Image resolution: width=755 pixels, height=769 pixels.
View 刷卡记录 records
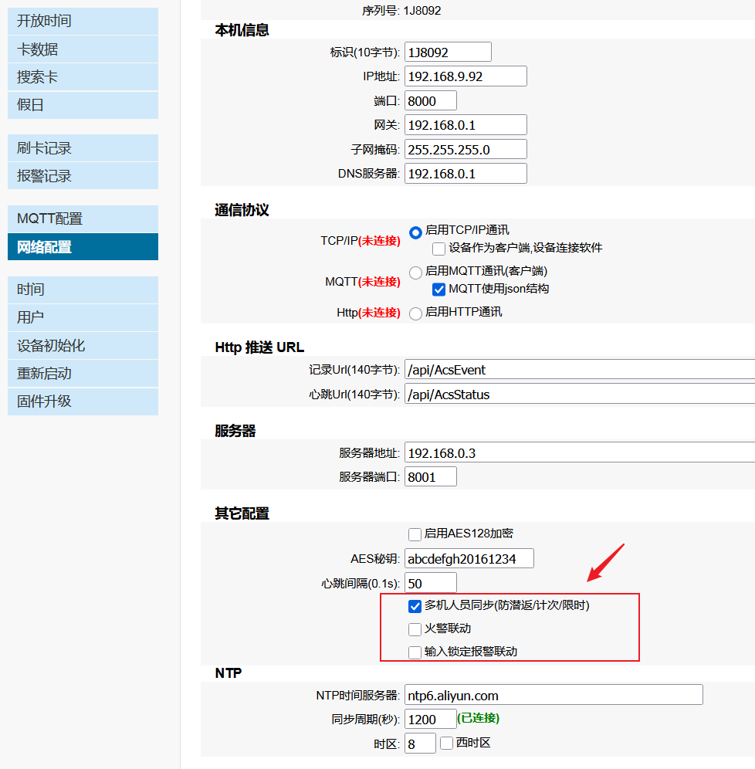click(x=83, y=148)
